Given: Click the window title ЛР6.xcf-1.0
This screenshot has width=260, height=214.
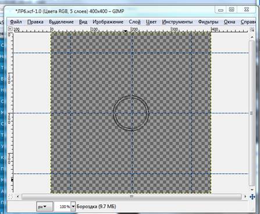Looking at the screenshot, I should pos(29,11).
